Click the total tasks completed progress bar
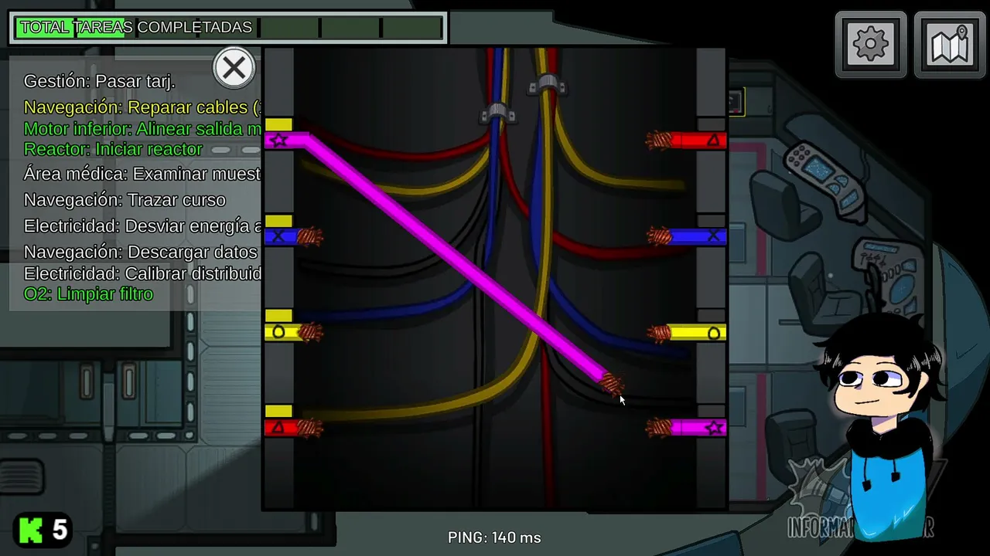This screenshot has width=990, height=556. [228, 28]
